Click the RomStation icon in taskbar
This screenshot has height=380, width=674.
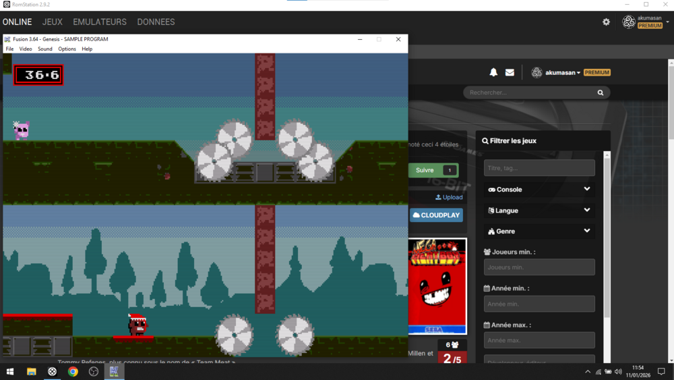tap(52, 372)
